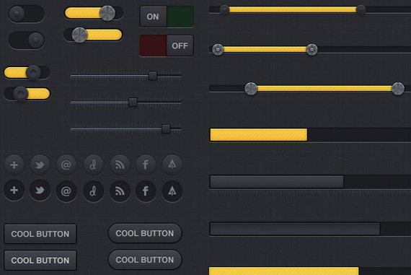Toggle the dark switch with knob on left
This screenshot has height=275, width=411.
(x=26, y=14)
